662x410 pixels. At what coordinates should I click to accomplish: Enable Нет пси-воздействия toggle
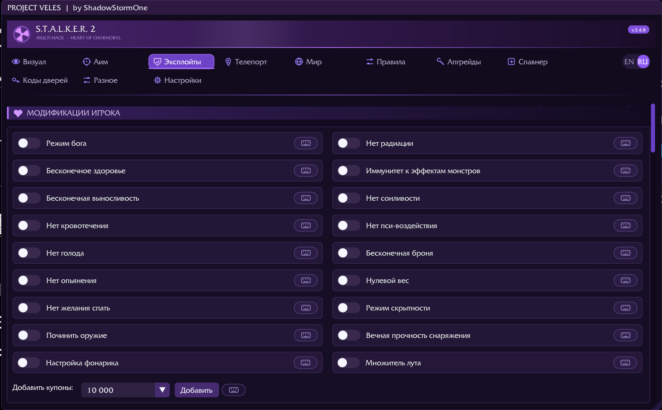348,225
